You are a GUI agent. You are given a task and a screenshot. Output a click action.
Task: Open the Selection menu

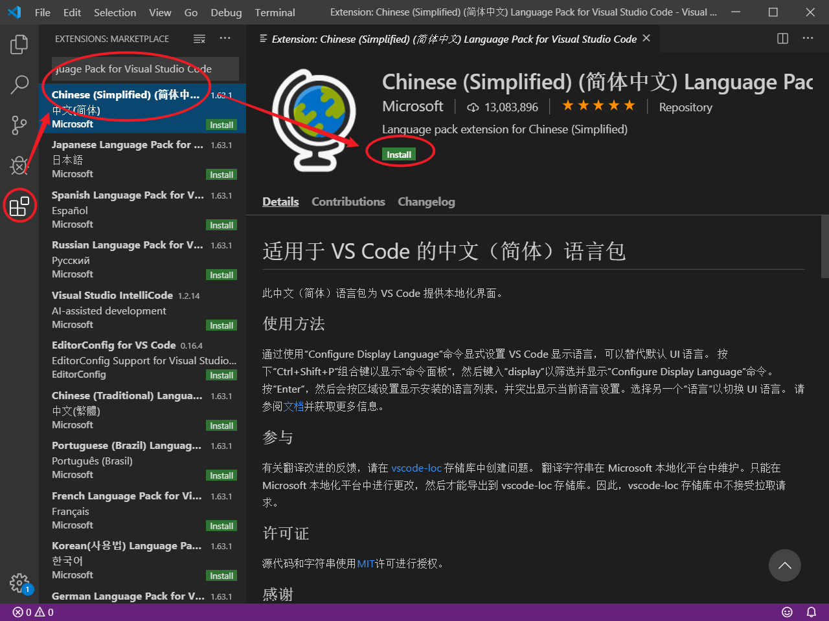(115, 12)
